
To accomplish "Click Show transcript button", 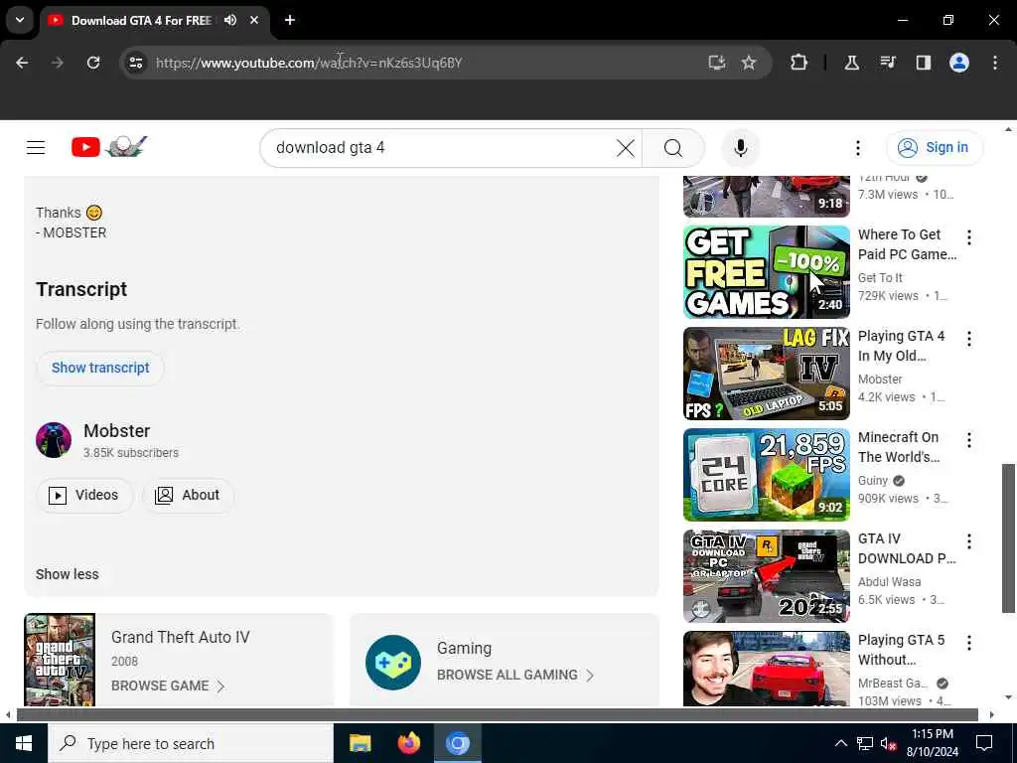I will [x=100, y=368].
